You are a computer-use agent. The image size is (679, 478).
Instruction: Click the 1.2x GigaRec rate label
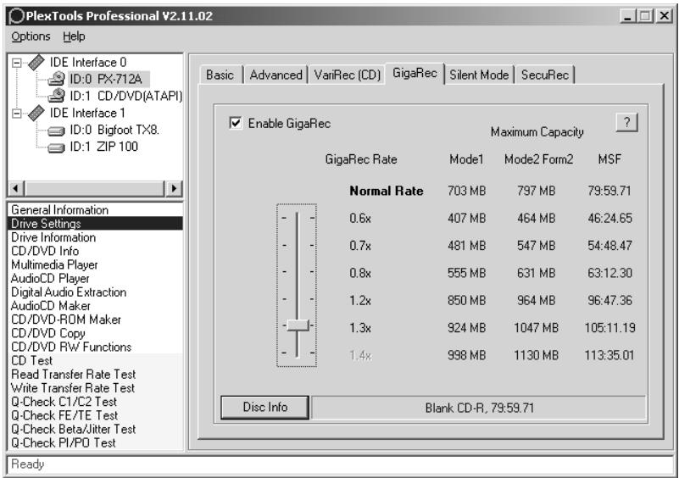360,301
